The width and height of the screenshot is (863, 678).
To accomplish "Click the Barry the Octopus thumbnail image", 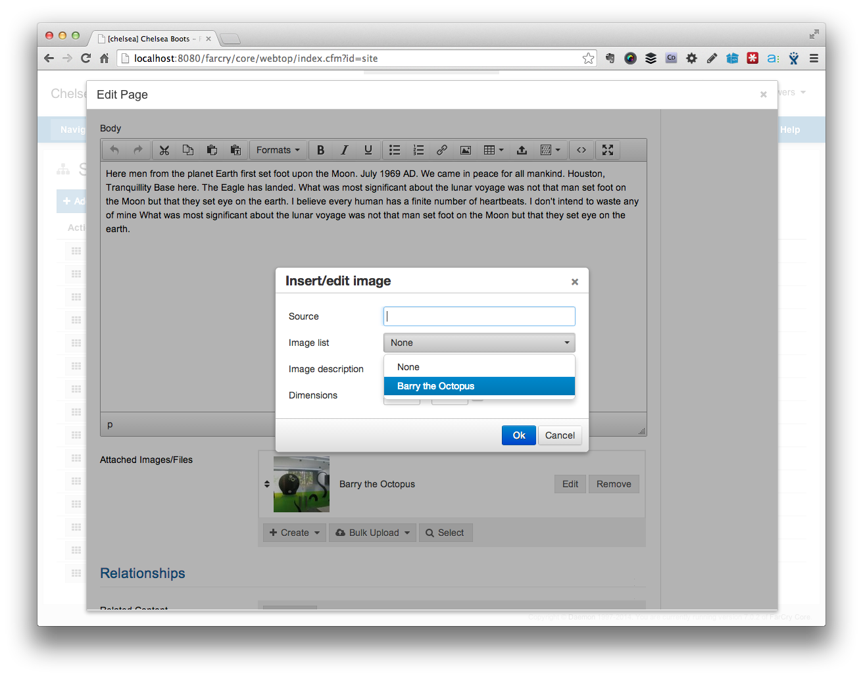I will [301, 483].
